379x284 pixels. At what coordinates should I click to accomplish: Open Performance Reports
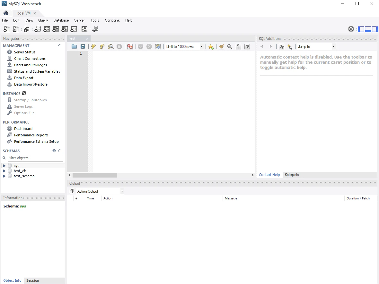click(x=31, y=135)
